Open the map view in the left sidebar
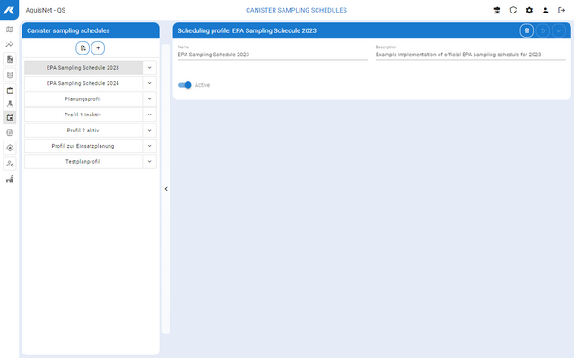This screenshot has width=574, height=358. pyautogui.click(x=10, y=29)
